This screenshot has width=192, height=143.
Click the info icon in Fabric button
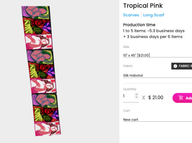(175, 66)
